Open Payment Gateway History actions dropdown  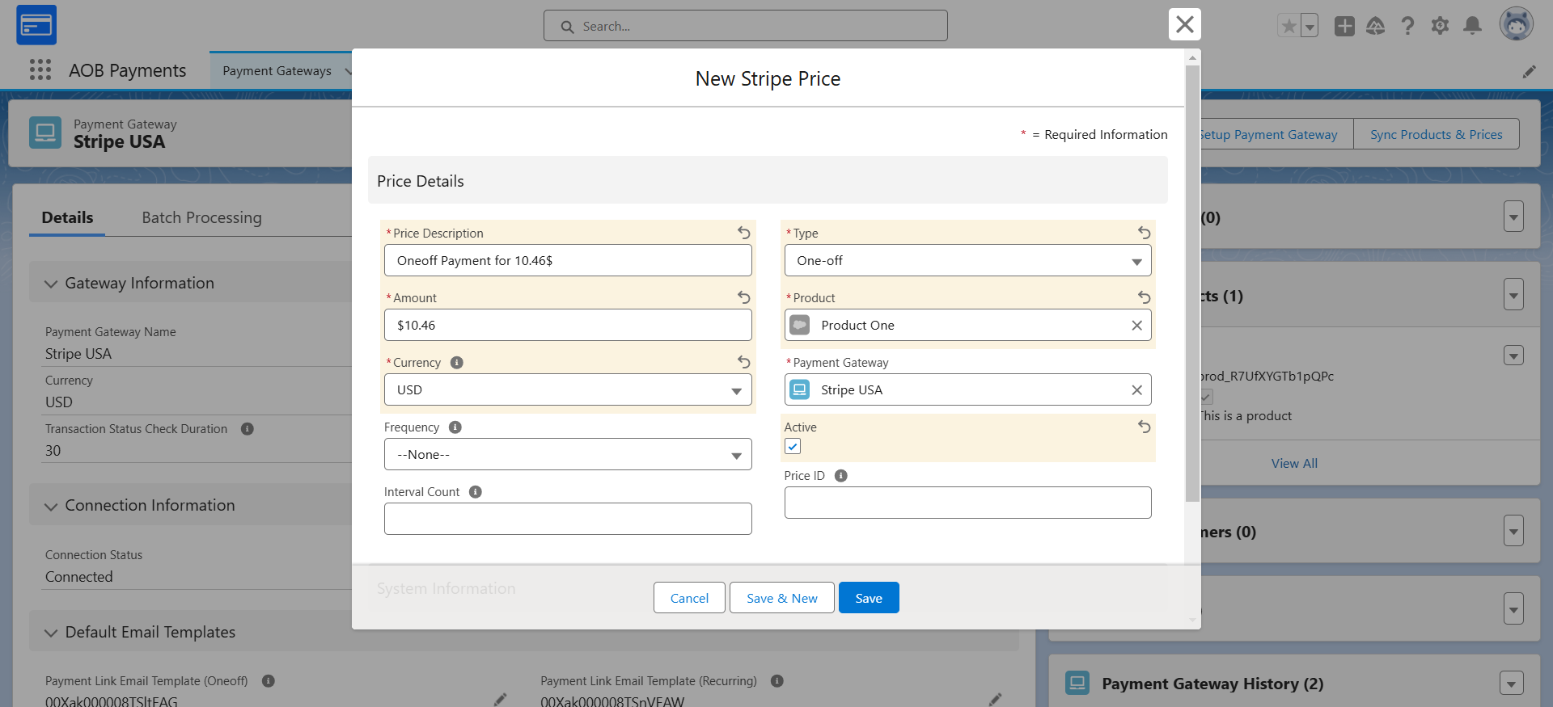(1511, 684)
